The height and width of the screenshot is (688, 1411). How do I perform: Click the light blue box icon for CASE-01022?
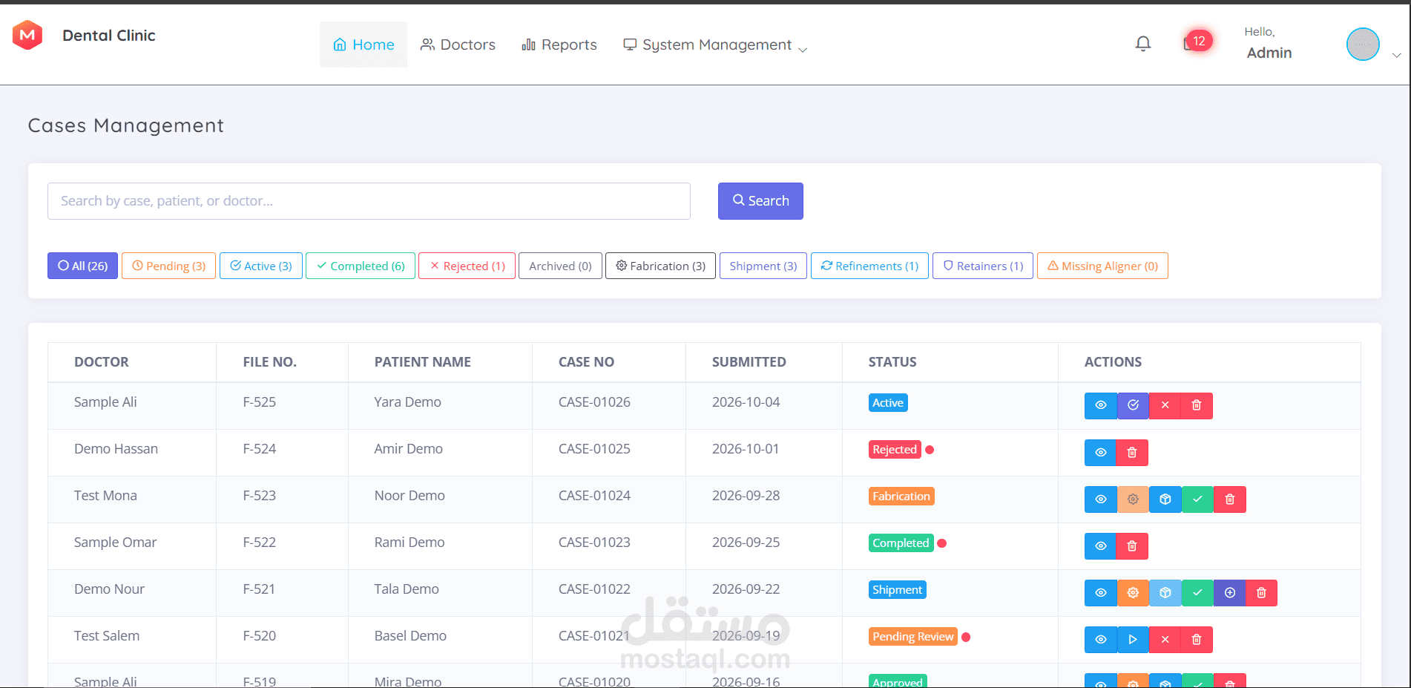tap(1165, 592)
